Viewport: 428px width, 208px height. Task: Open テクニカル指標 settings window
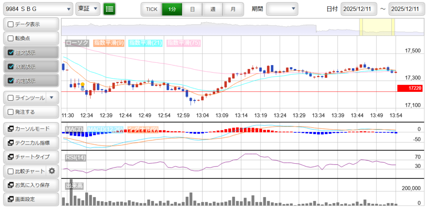point(31,142)
